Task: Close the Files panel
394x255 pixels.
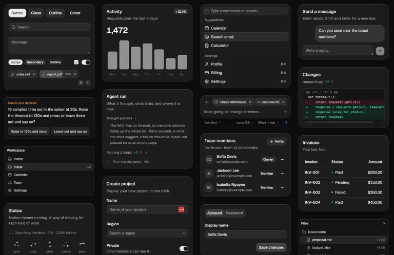Action: 384,223
